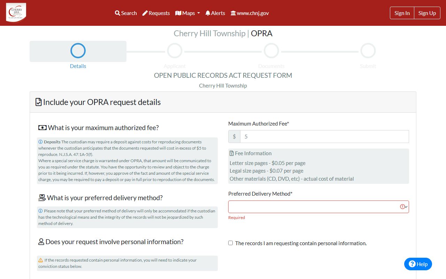This screenshot has width=446, height=279.
Task: Click the dollar sign prefix
Action: (x=234, y=136)
